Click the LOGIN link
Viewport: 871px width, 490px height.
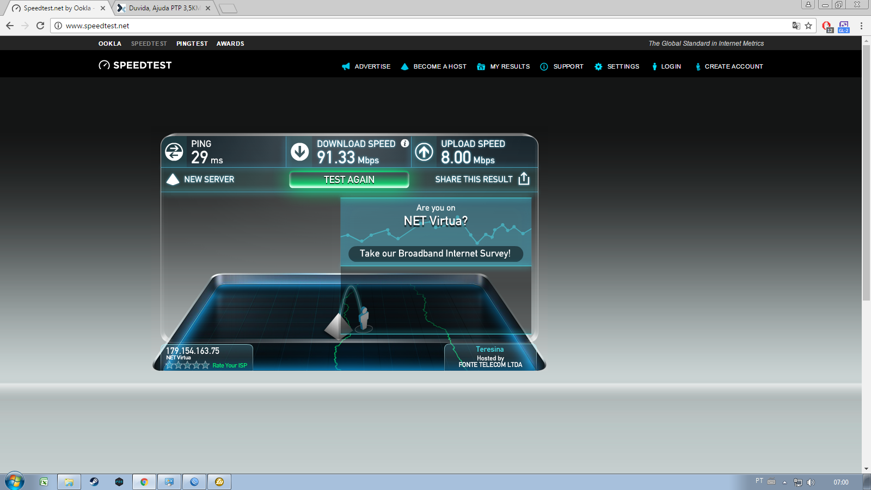(x=671, y=66)
